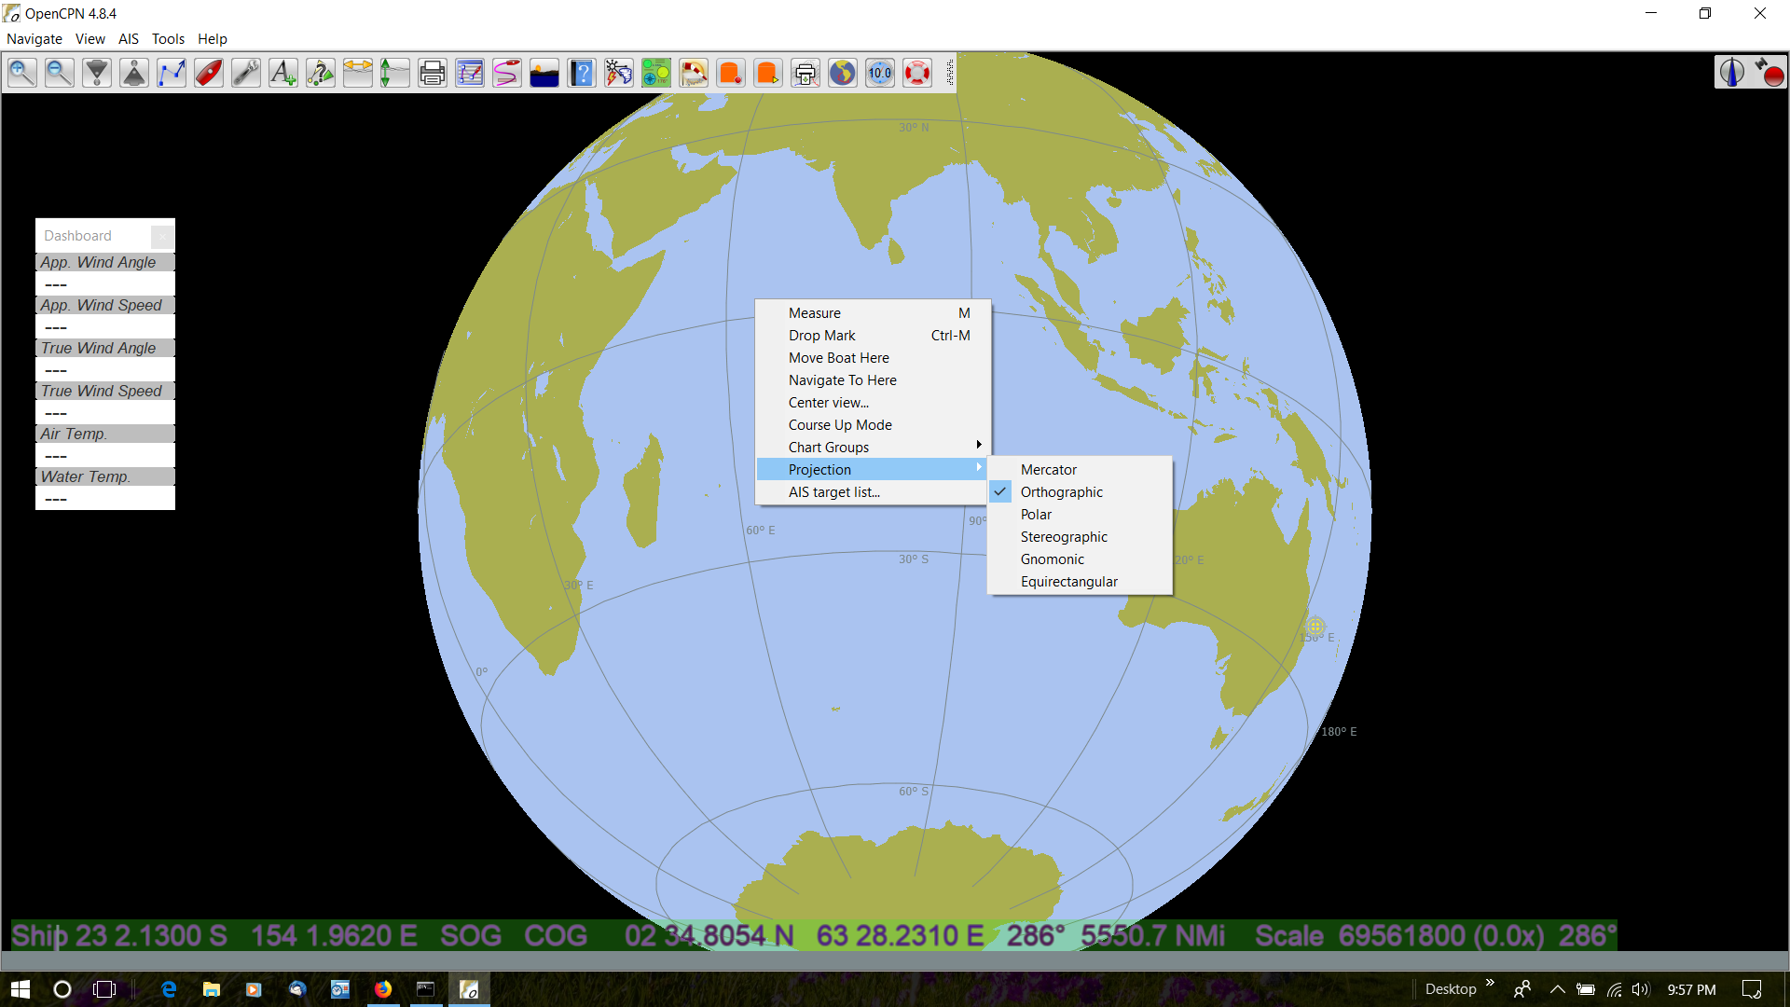The height and width of the screenshot is (1007, 1790).
Task: Select the Measure Distance tool
Action: click(815, 311)
